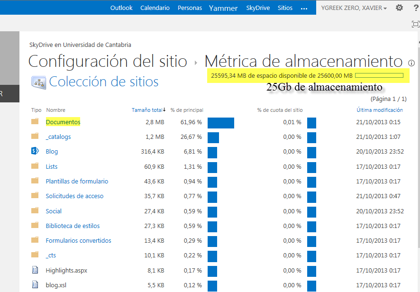Click the _catalogs folder icon

[x=35, y=136]
